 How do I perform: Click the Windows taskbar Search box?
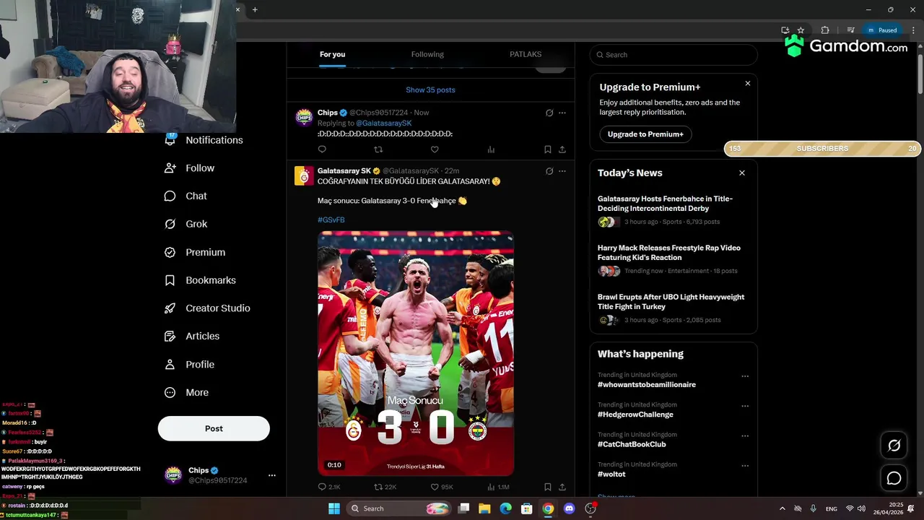coord(398,508)
